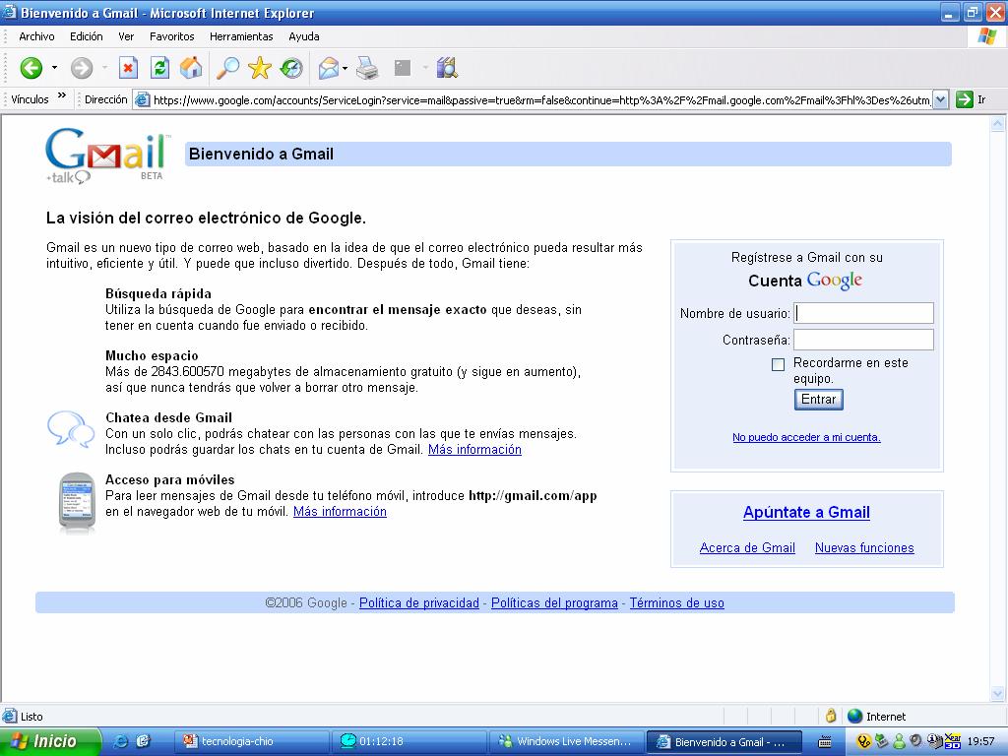Go back with the green Back arrow
The width and height of the screenshot is (1008, 756).
(31, 68)
